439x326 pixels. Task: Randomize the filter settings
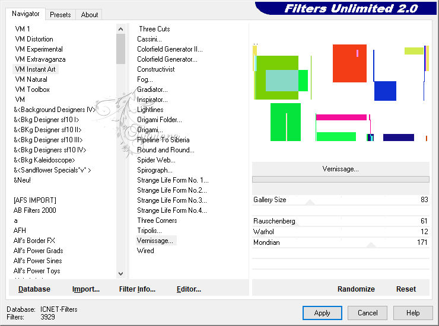click(x=356, y=289)
